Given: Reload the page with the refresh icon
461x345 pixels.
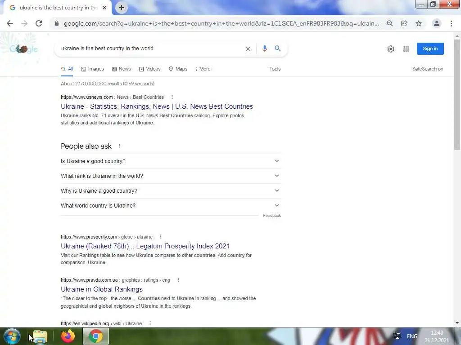Looking at the screenshot, I should coord(39,23).
